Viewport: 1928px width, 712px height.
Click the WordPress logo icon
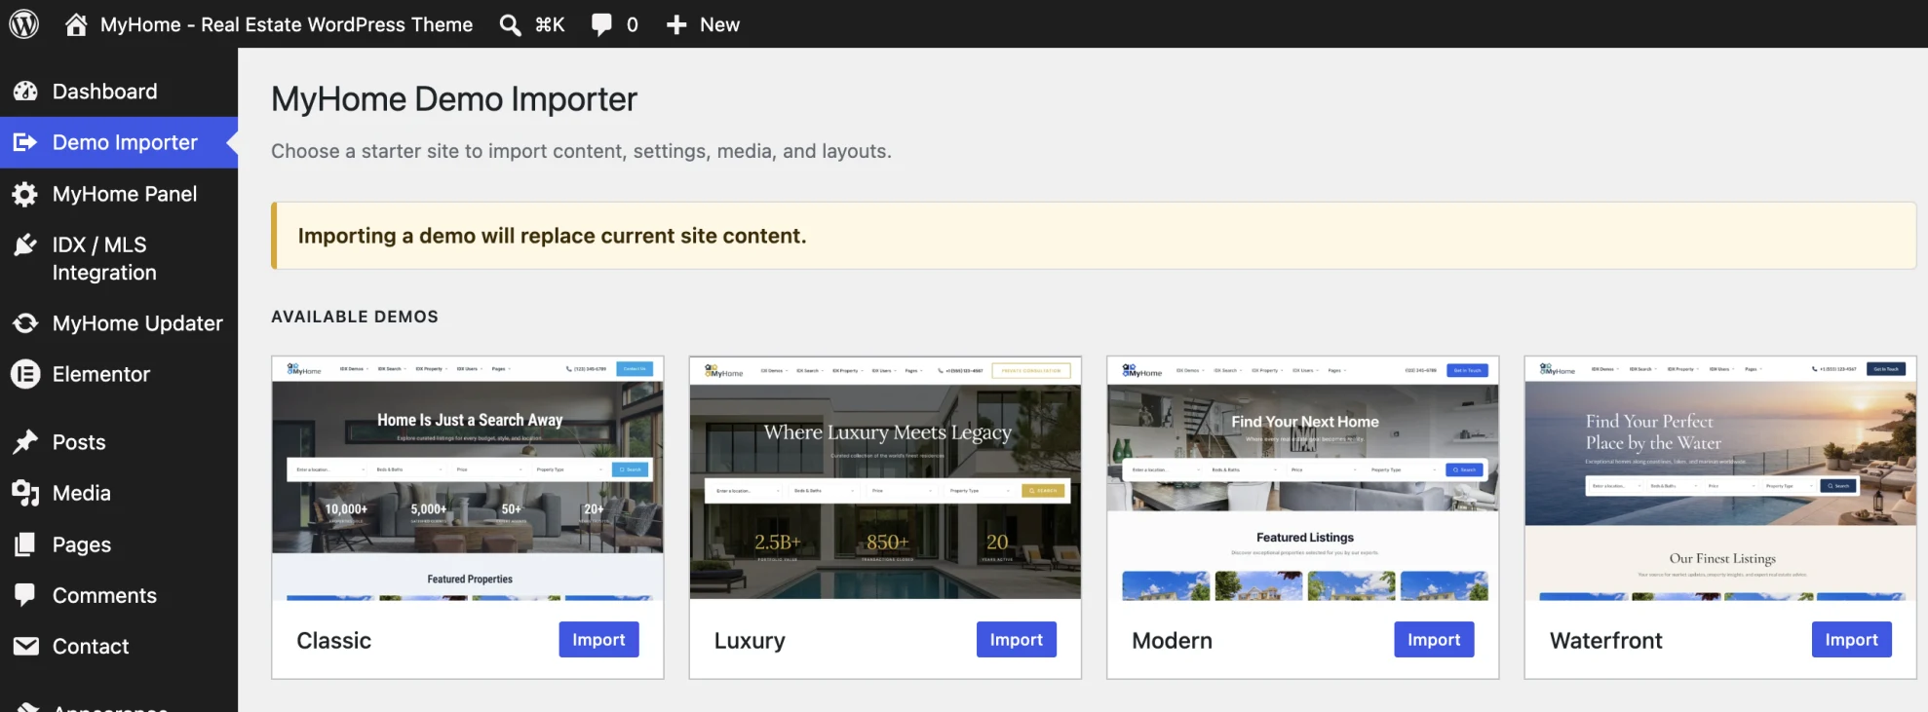pos(23,23)
